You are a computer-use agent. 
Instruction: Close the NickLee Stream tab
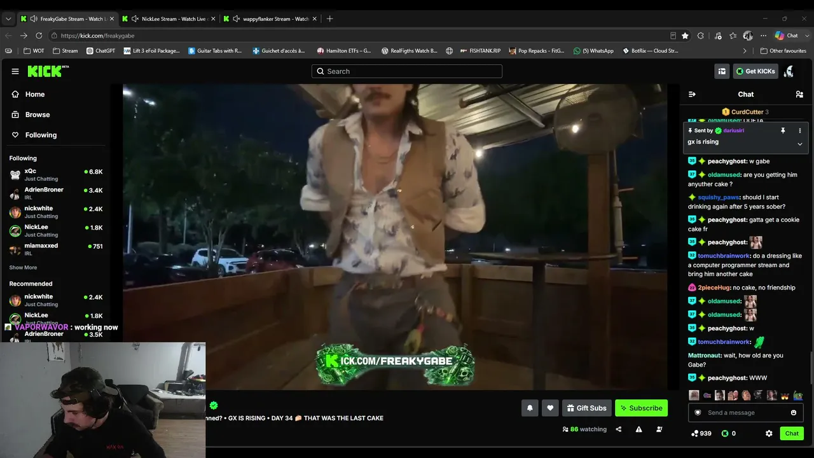coord(213,18)
